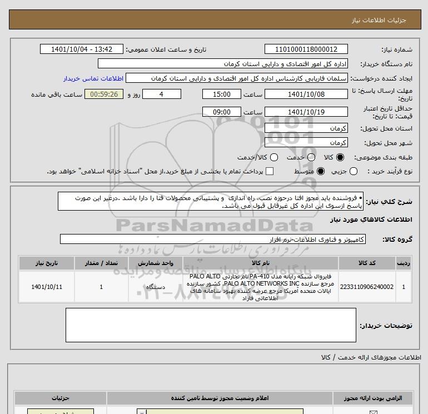Click the نام کالا column header

(260, 263)
